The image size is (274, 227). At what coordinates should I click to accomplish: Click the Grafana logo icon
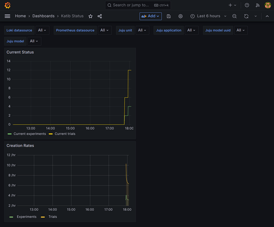click(x=8, y=5)
